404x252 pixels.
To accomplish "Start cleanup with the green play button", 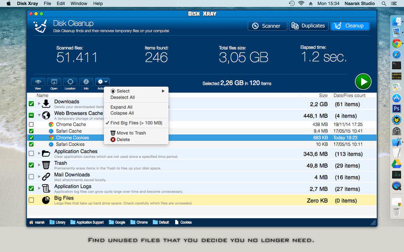I will 363,82.
